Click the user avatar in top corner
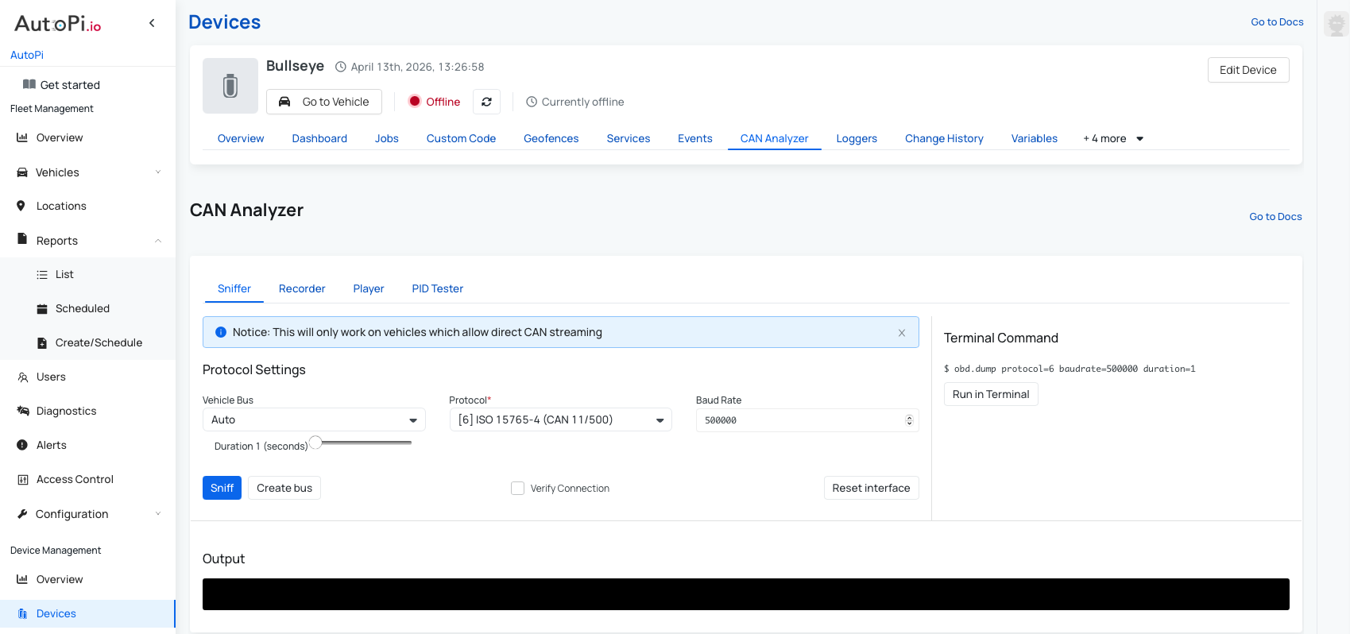The width and height of the screenshot is (1350, 634). [x=1336, y=24]
